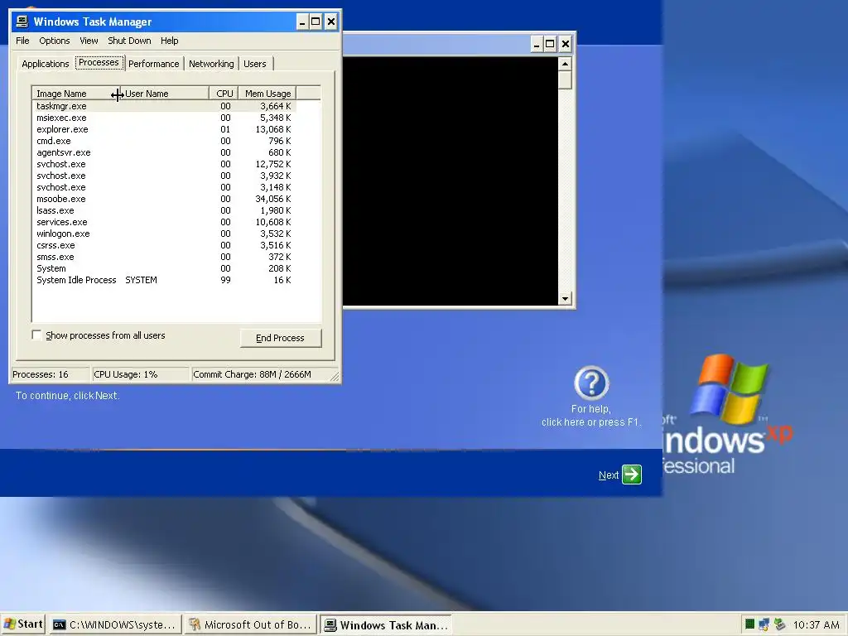Sort by the CPU column header
848x636 pixels.
coord(224,94)
